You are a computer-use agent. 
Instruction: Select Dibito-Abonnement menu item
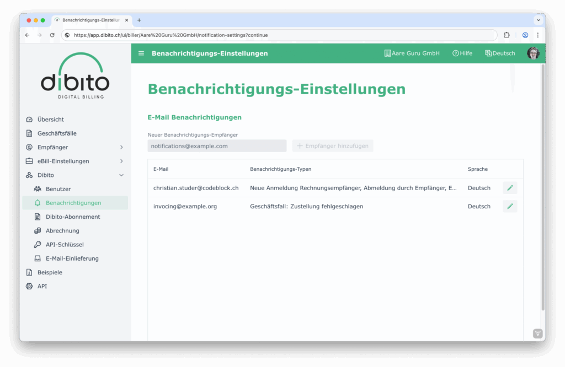[73, 217]
